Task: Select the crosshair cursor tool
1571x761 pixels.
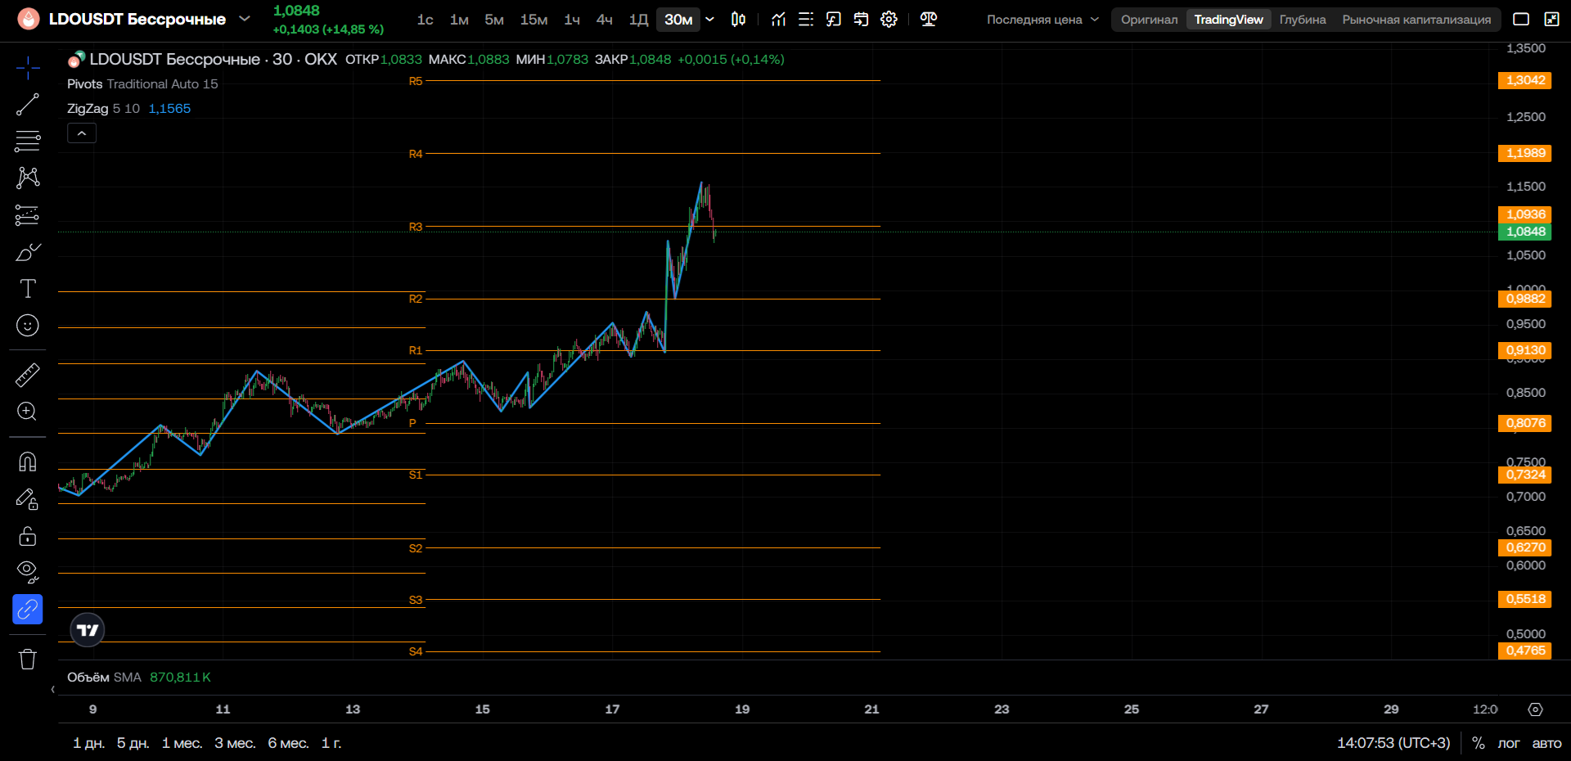Action: tap(28, 68)
